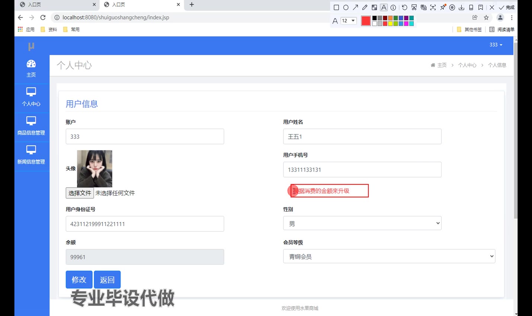Select the large current red color swatch
Viewport: 532px width, 316px height.
point(366,21)
